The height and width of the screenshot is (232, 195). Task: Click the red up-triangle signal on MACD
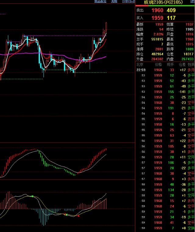(x=79, y=216)
